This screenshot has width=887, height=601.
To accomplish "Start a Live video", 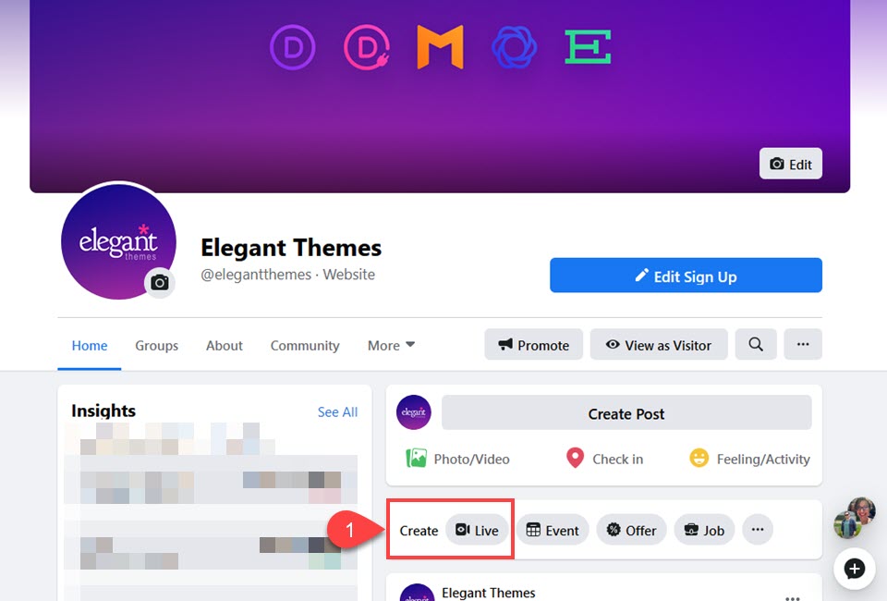I will (x=477, y=530).
